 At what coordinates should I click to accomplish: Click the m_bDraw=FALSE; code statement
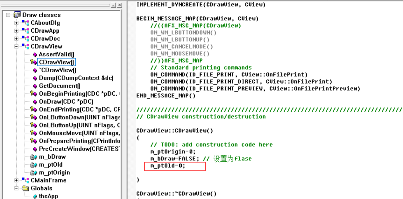[175, 159]
